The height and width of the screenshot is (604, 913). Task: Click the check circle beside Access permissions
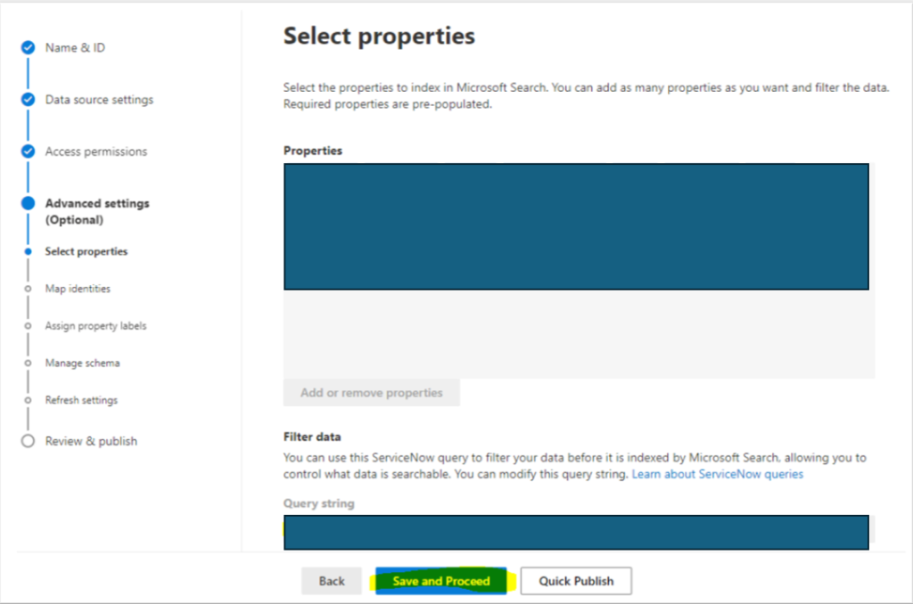click(x=28, y=151)
